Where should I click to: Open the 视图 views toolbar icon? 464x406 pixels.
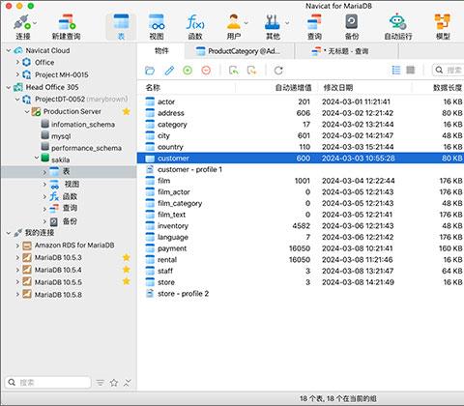[x=157, y=22]
